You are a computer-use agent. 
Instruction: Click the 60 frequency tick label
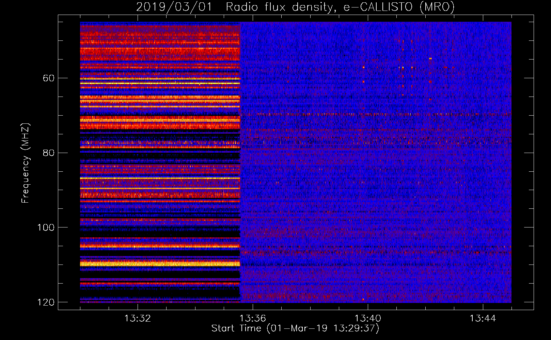[49, 78]
